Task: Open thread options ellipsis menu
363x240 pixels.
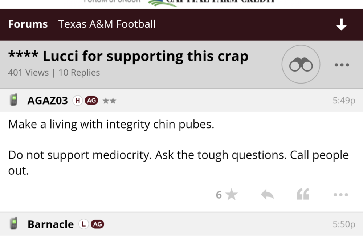Action: point(342,65)
